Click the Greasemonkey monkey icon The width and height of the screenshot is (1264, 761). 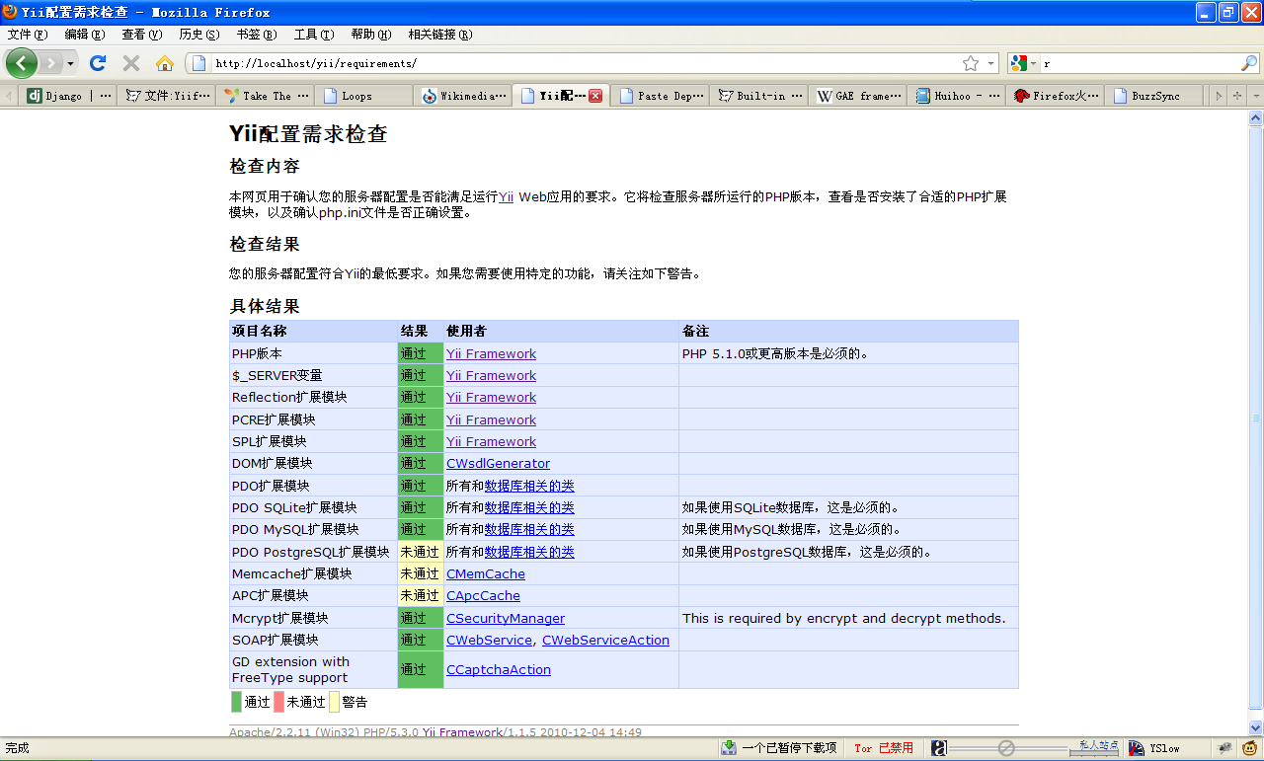tap(1251, 748)
